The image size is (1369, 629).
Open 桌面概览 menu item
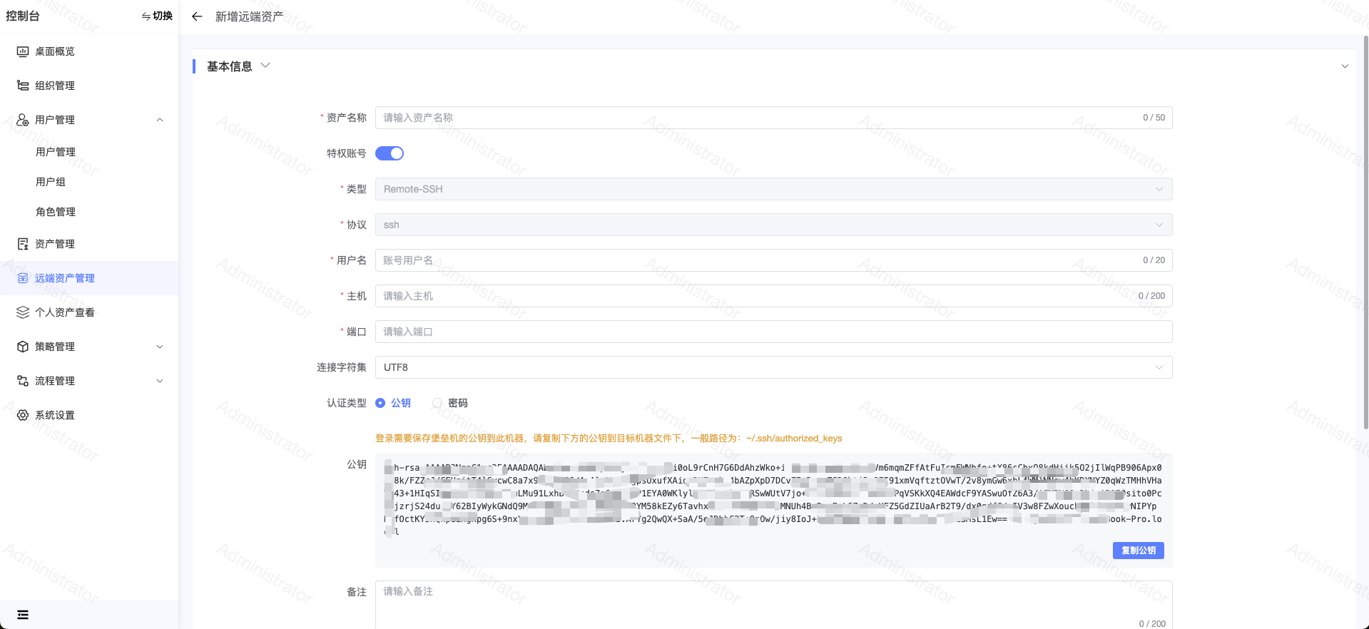click(89, 51)
